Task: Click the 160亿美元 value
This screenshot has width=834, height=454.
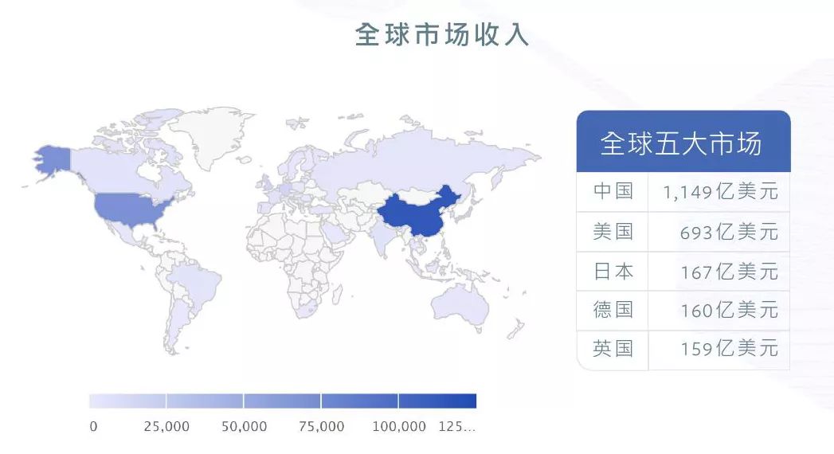Action: (729, 310)
